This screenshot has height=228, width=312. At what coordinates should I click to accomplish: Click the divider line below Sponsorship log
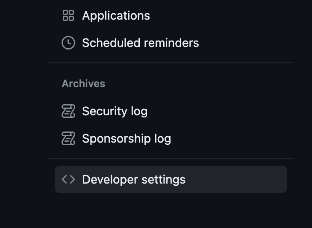pyautogui.click(x=171, y=158)
